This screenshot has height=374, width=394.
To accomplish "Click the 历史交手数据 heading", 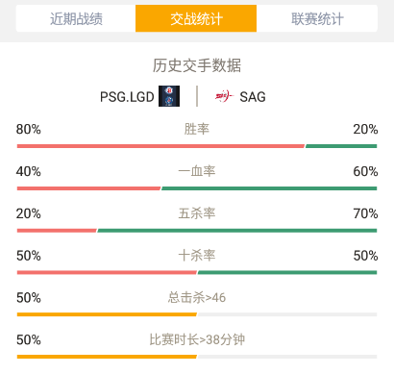I will (x=197, y=65).
